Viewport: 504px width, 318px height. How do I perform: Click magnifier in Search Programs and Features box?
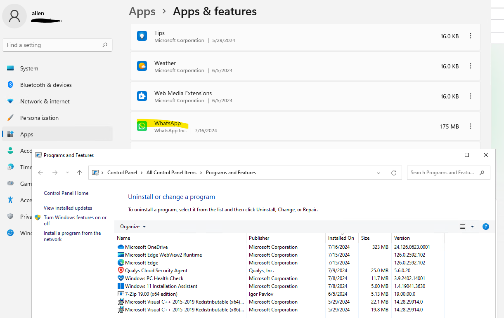tap(482, 173)
